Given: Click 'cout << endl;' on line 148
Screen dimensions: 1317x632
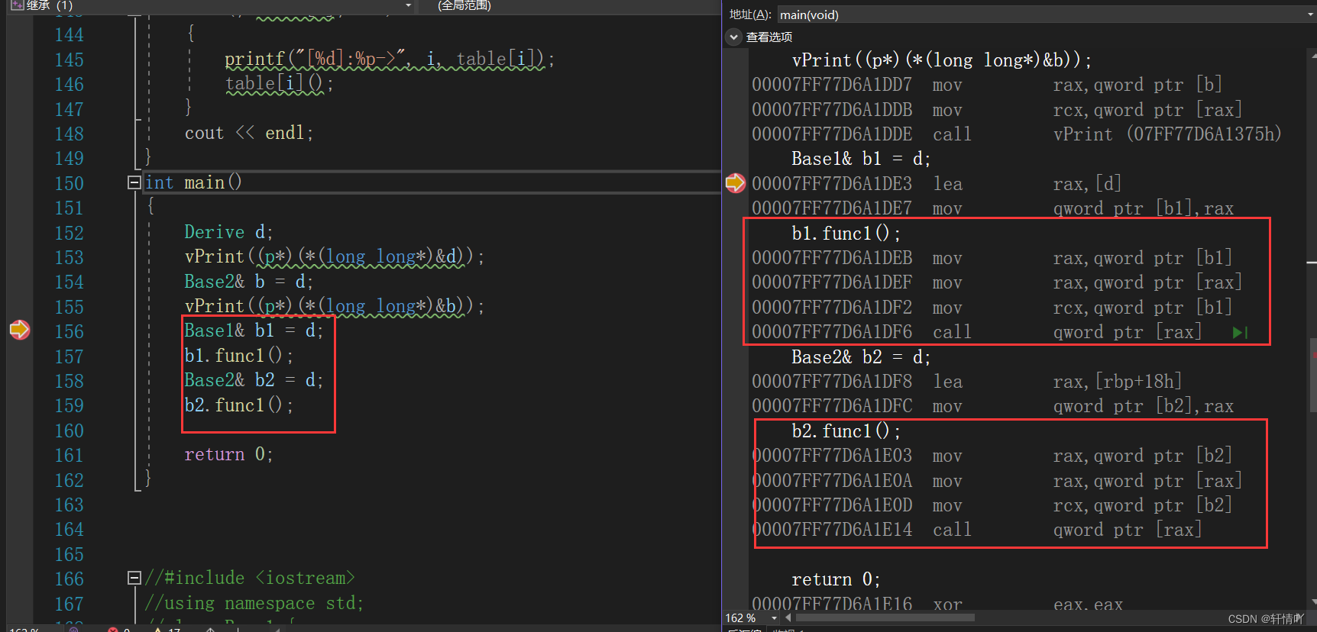Looking at the screenshot, I should coord(249,133).
